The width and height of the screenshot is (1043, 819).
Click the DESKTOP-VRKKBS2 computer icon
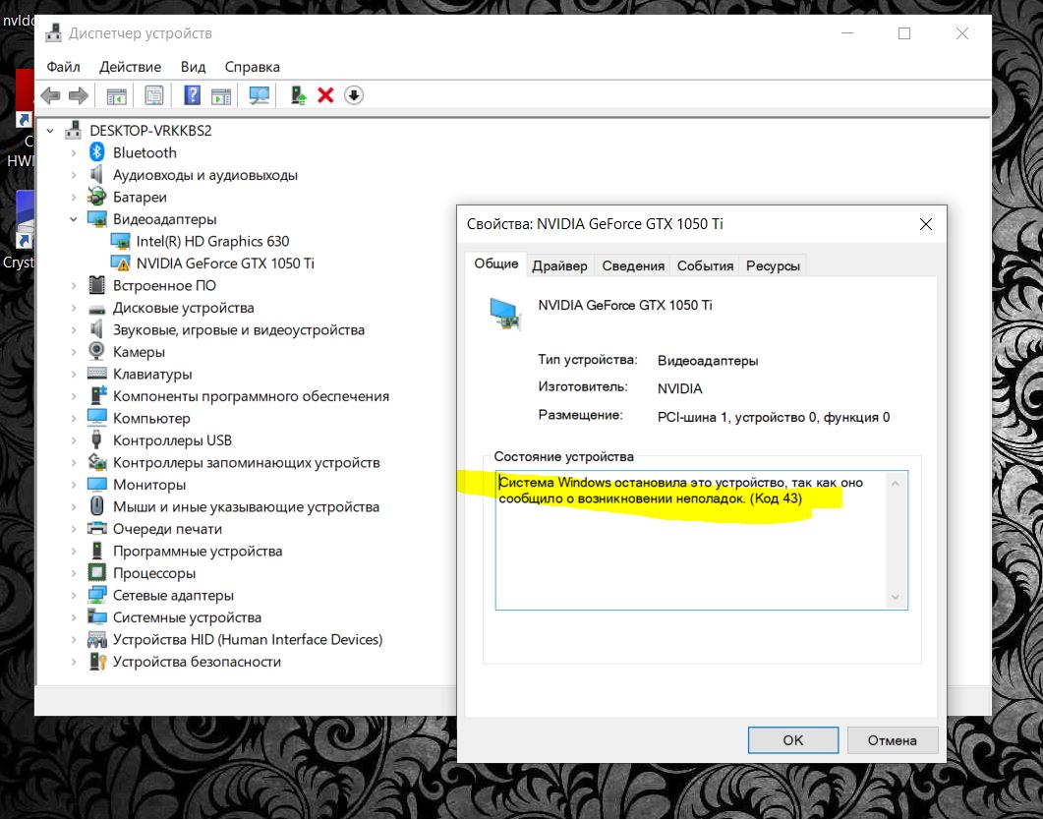tap(73, 130)
